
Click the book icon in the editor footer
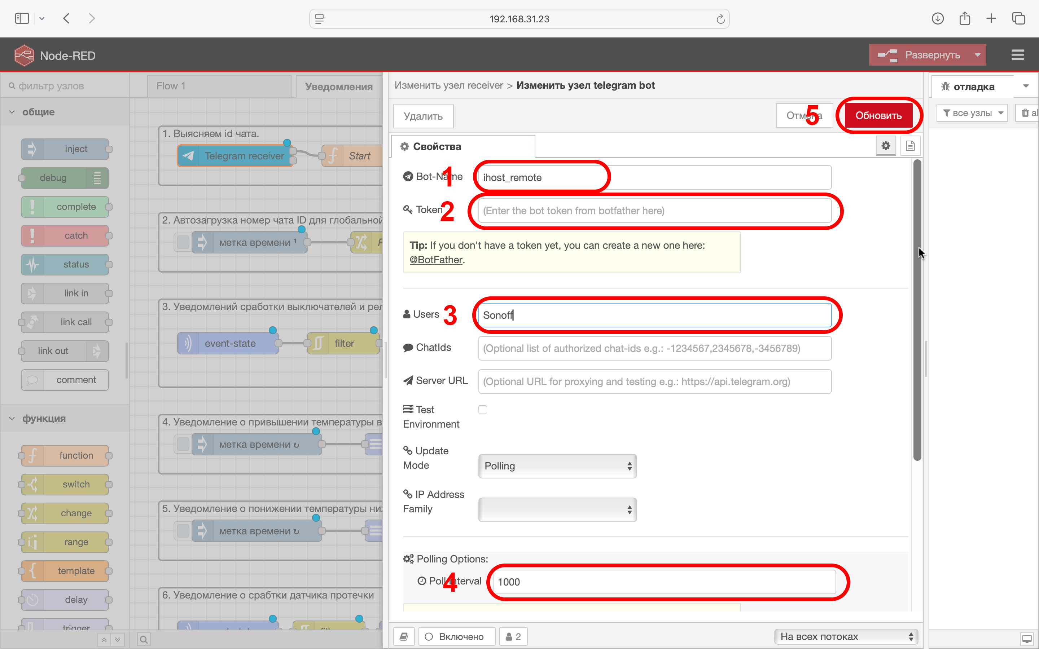pyautogui.click(x=404, y=636)
